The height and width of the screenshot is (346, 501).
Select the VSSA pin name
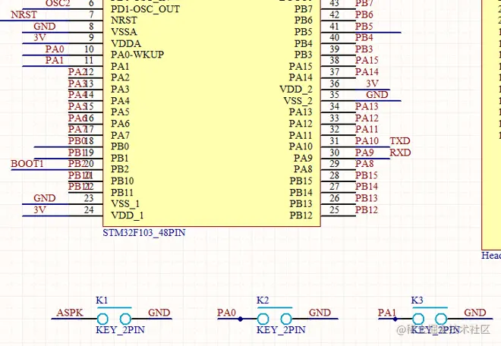(124, 32)
